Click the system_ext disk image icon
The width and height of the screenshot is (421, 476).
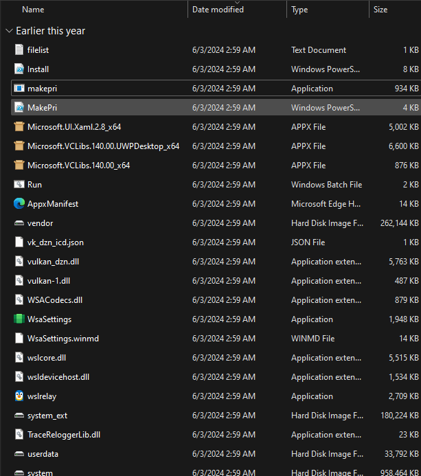pyautogui.click(x=19, y=416)
